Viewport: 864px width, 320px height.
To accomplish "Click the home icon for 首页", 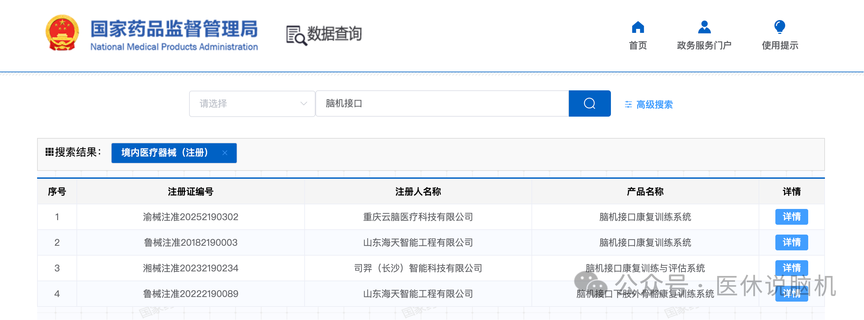I will pyautogui.click(x=637, y=27).
